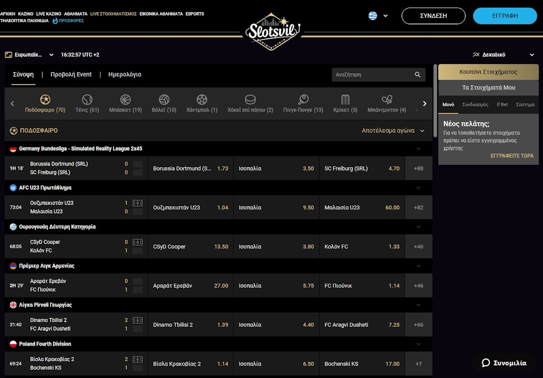Click the search magnifier icon
This screenshot has height=378, width=543.
[x=418, y=75]
